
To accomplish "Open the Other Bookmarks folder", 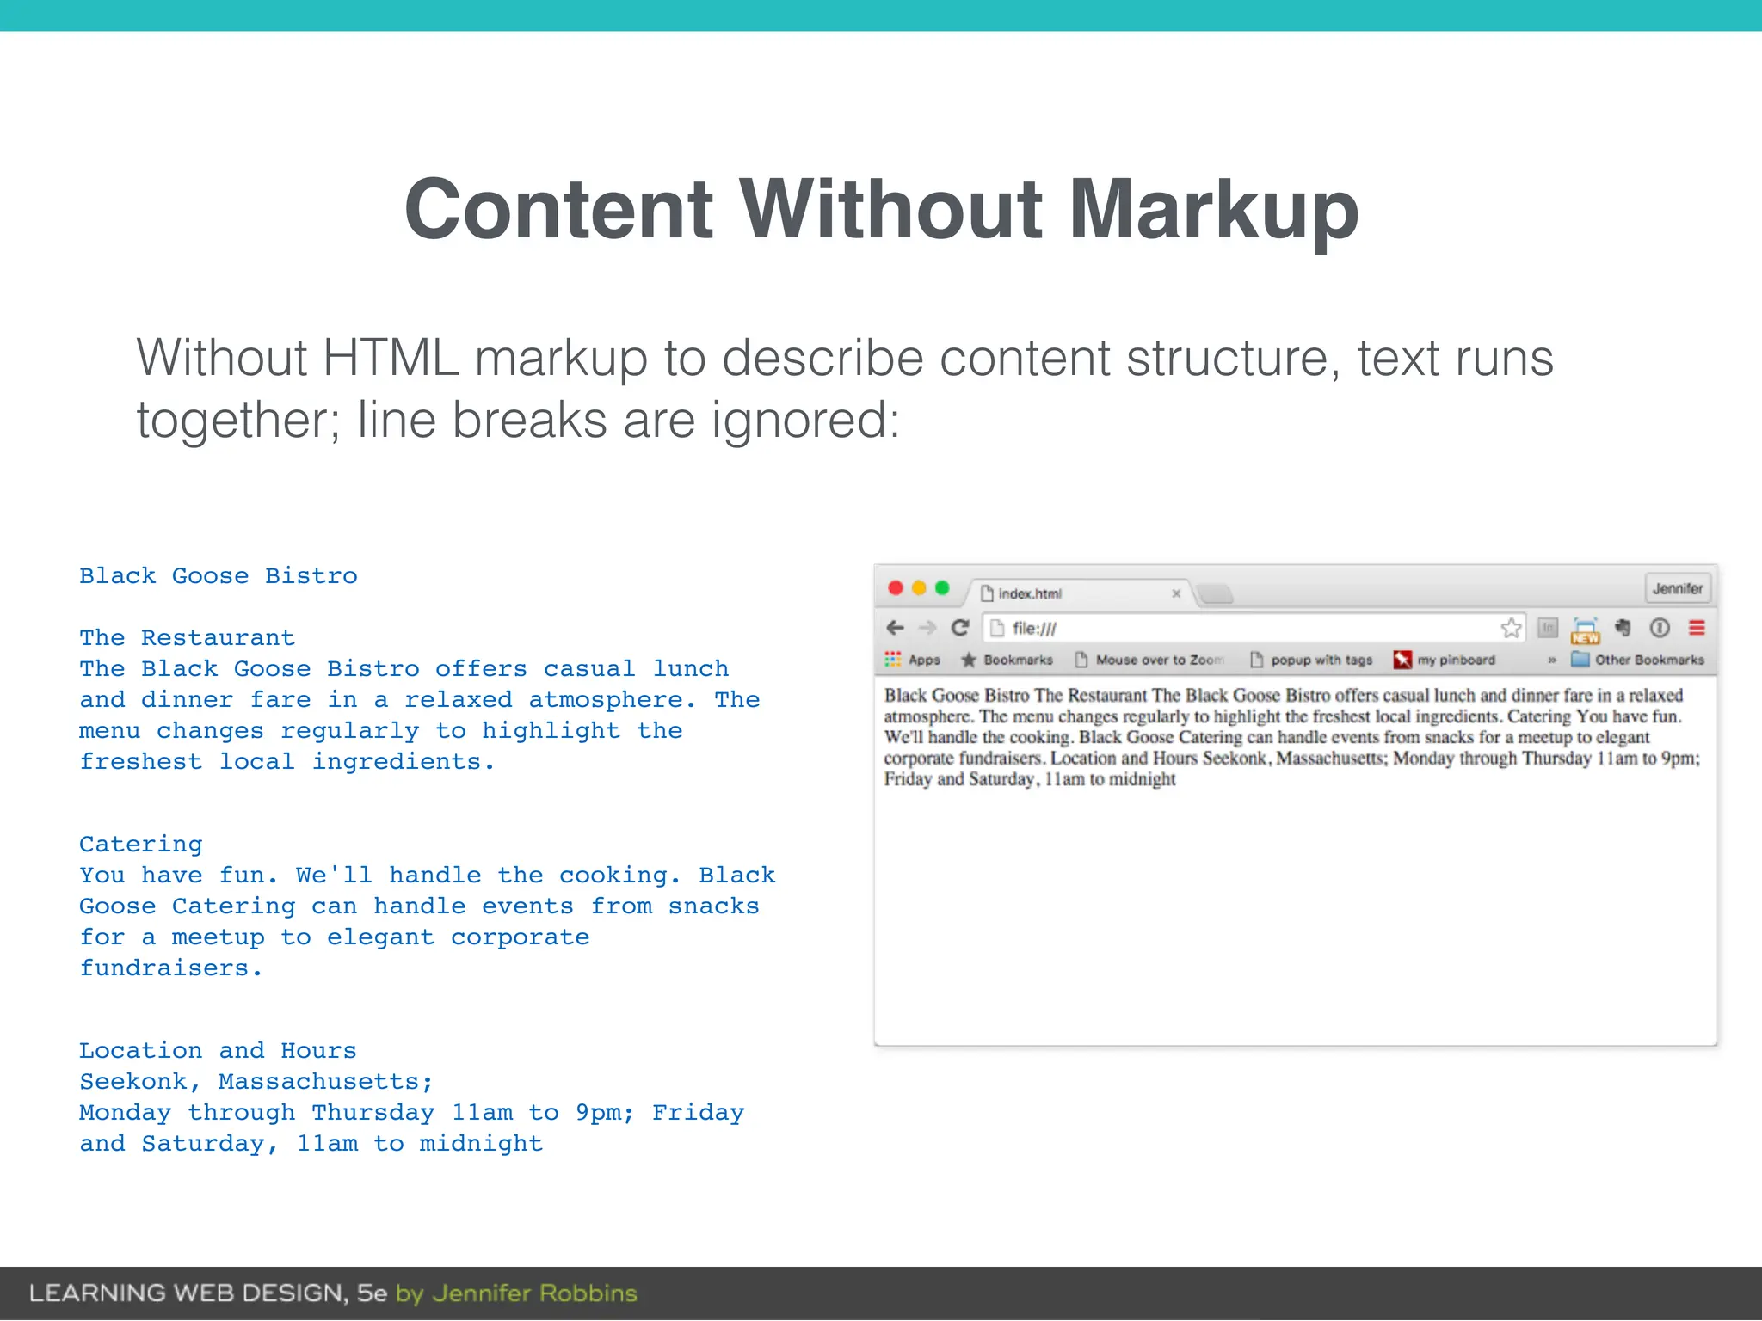I will tap(1637, 660).
